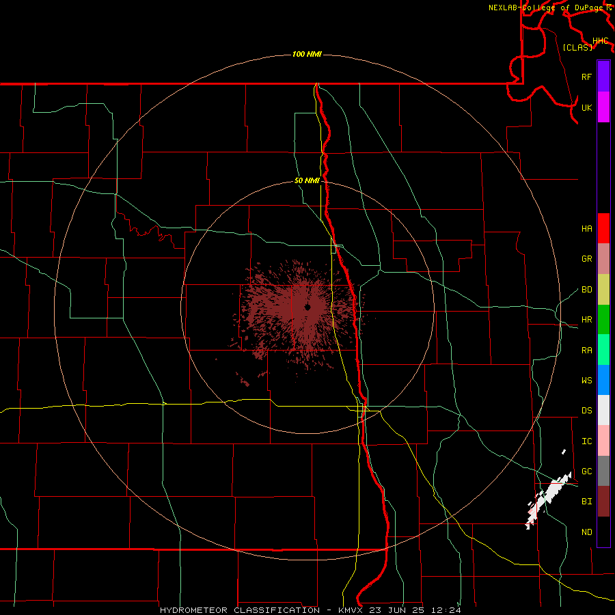The height and width of the screenshot is (615, 615).
Task: Click the UK legend label
Action: point(586,107)
